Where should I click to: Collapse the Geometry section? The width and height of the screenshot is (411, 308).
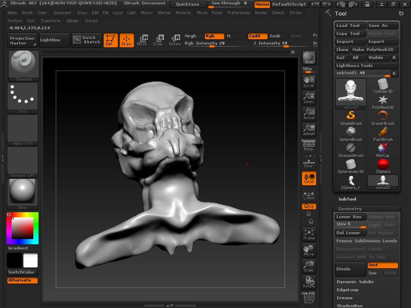click(x=350, y=209)
